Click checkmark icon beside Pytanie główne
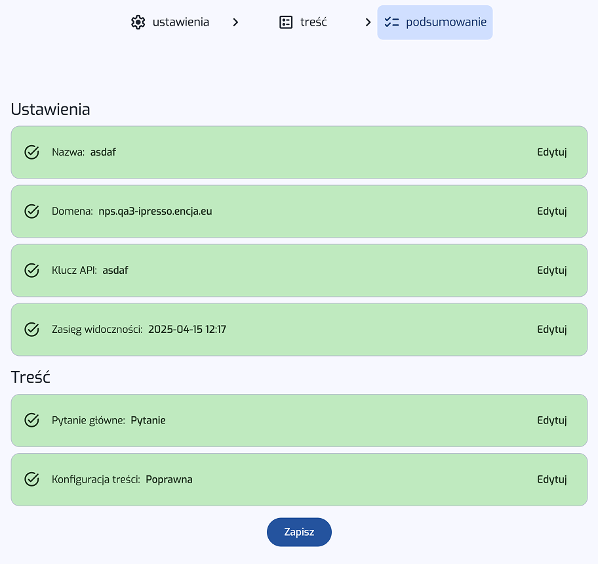Screen dimensions: 598x564 coord(31,420)
